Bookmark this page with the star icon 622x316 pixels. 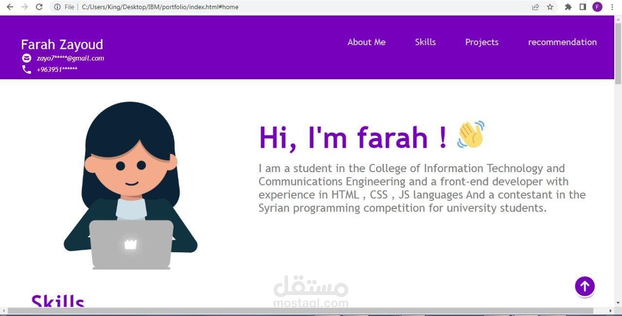coord(550,7)
